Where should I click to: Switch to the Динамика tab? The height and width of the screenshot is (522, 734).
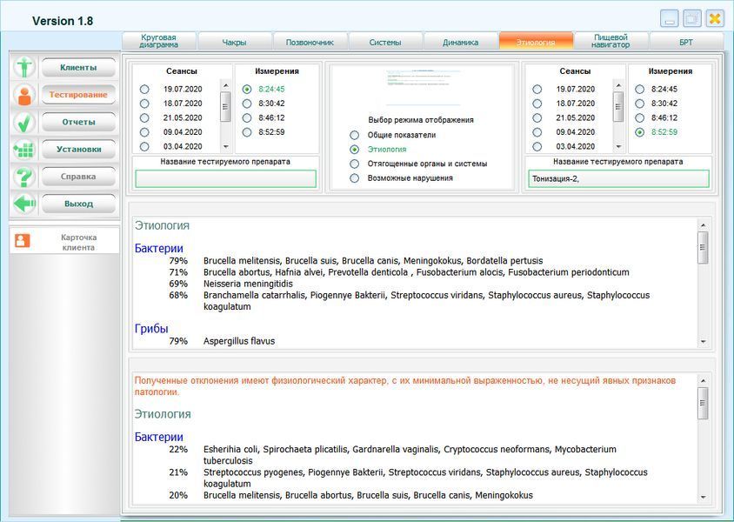coord(461,41)
